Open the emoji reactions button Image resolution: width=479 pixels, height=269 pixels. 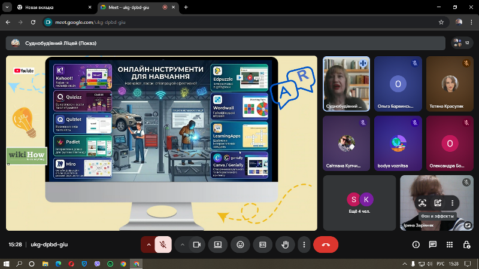[x=241, y=244]
